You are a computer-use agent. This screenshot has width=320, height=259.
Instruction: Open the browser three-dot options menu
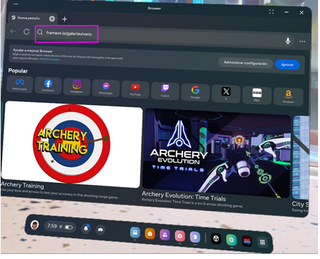tap(302, 41)
